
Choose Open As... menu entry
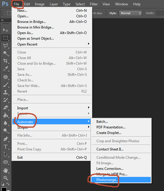click(x=52, y=33)
